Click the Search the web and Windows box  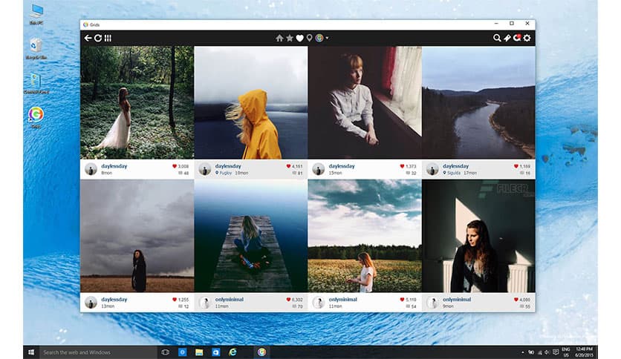[x=98, y=352]
